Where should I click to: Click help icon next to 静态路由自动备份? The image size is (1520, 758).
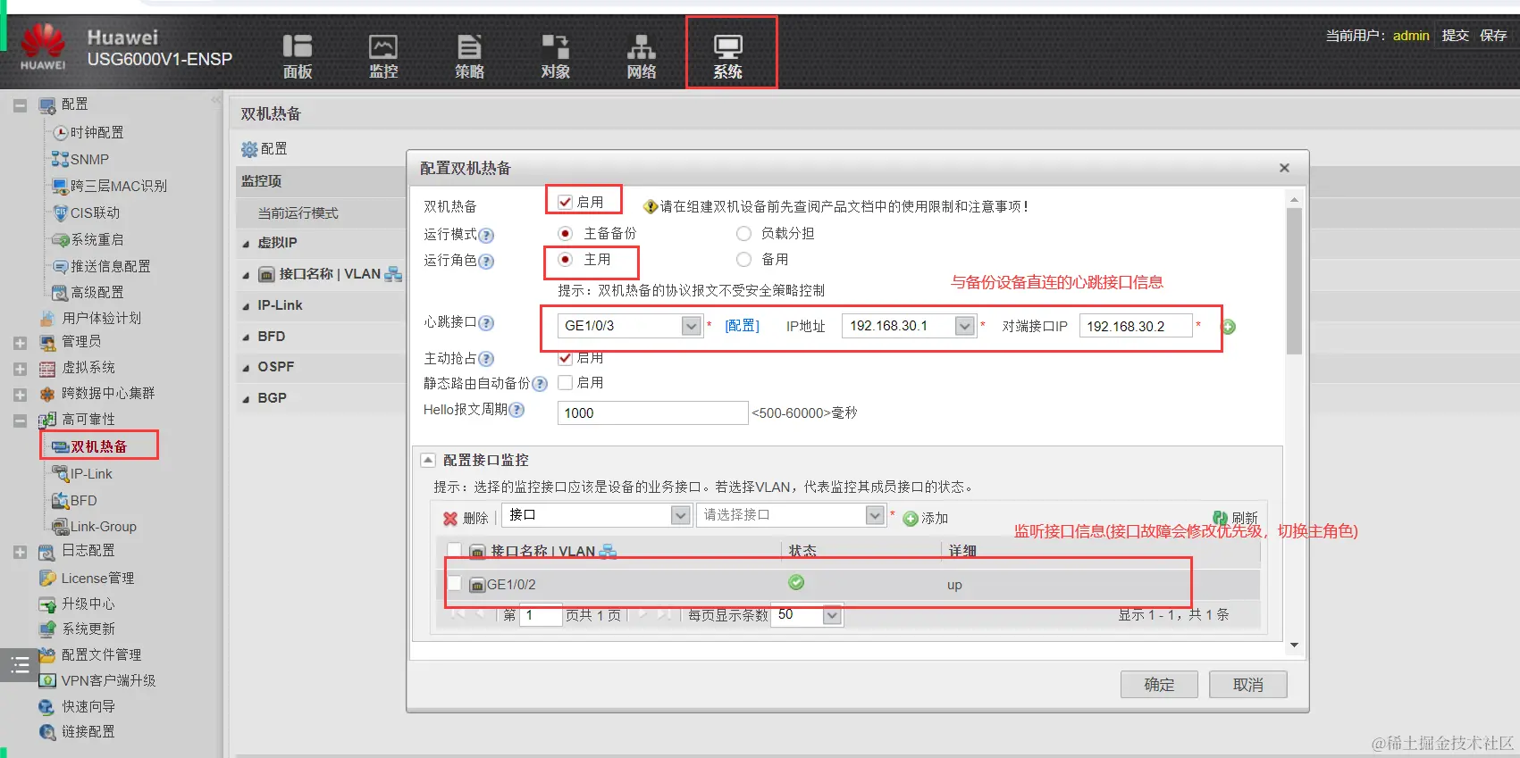click(x=540, y=384)
